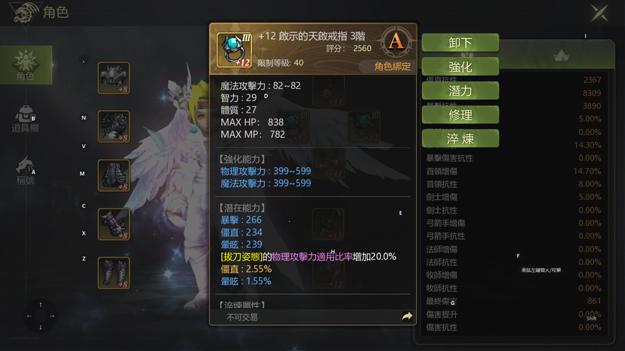Image resolution: width=625 pixels, height=351 pixels.
Task: Open the 角色 character tab
Action: pos(26,64)
